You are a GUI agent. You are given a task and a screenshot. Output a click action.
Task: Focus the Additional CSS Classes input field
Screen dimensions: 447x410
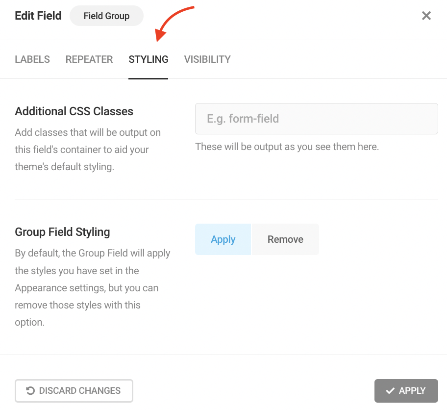pos(316,119)
